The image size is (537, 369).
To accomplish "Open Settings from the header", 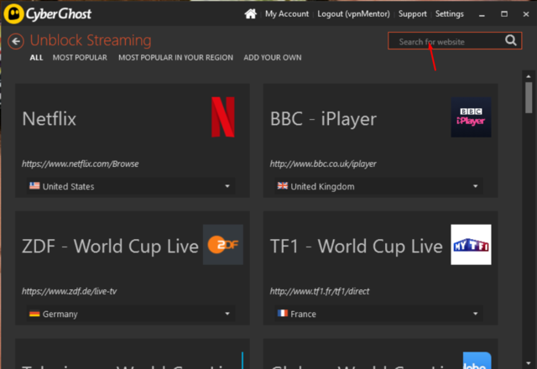I will [x=450, y=14].
